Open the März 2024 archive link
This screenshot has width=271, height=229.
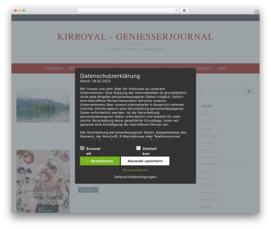click(208, 122)
